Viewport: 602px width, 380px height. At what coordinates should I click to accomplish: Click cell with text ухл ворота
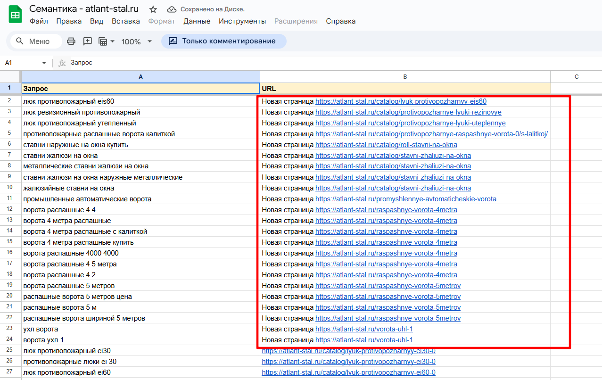click(x=41, y=329)
